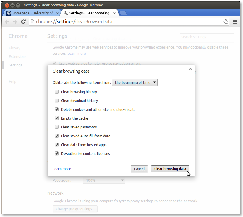Viewport: 243px width, 217px height.
Task: Toggle web service navigation errors checkbox
Action: point(54,63)
